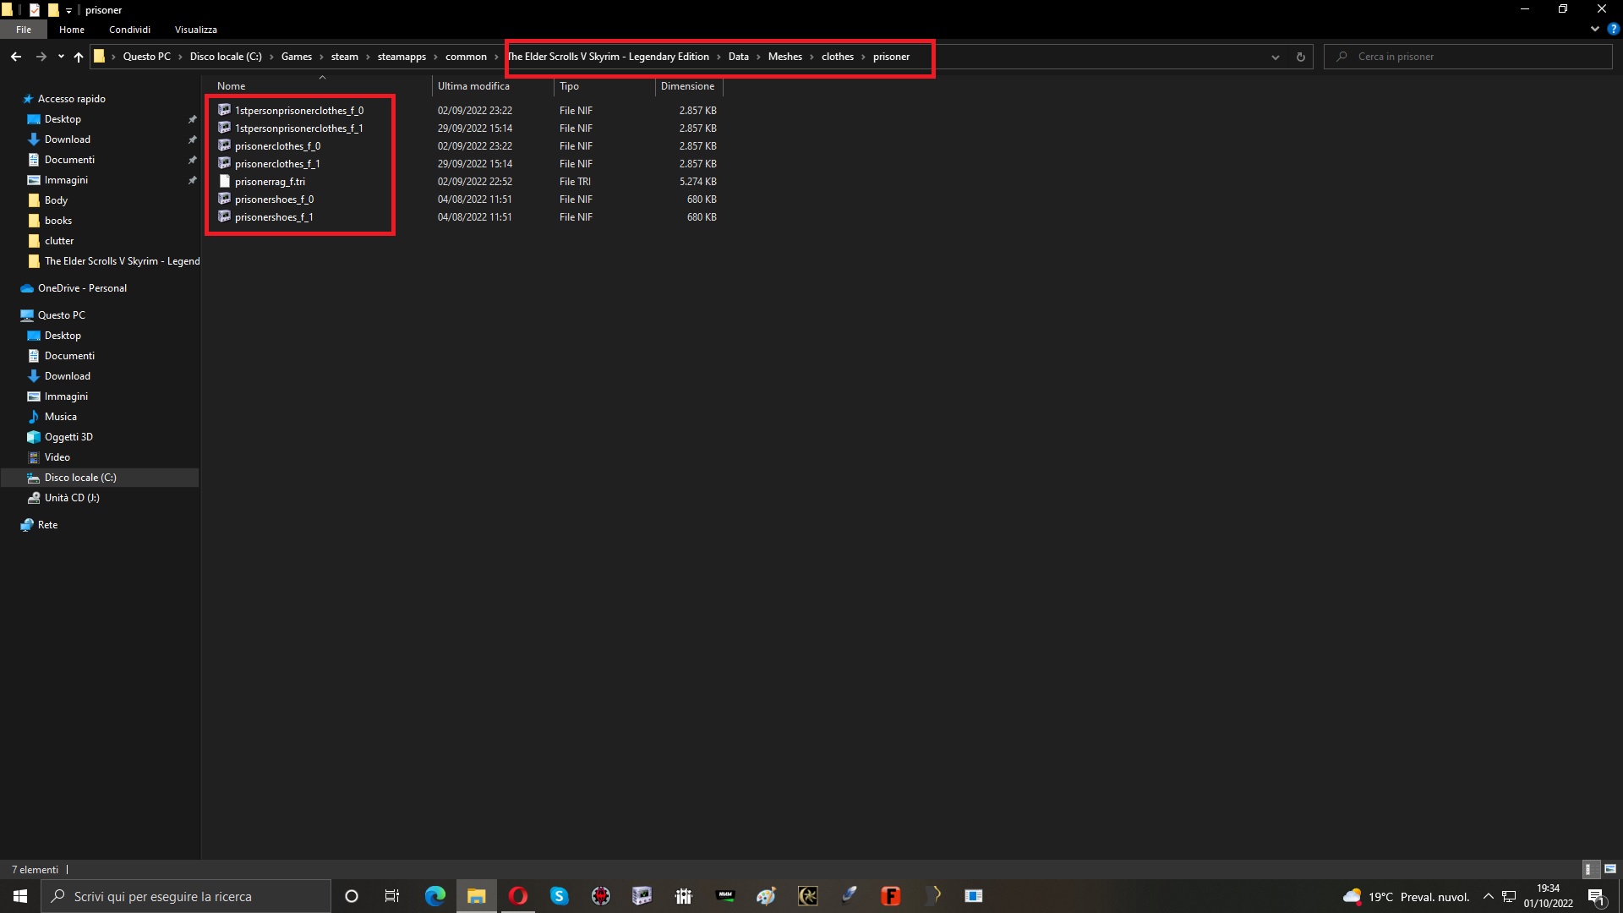Open the Opera browser taskbar icon
Screen dimensions: 1623x913
point(518,896)
